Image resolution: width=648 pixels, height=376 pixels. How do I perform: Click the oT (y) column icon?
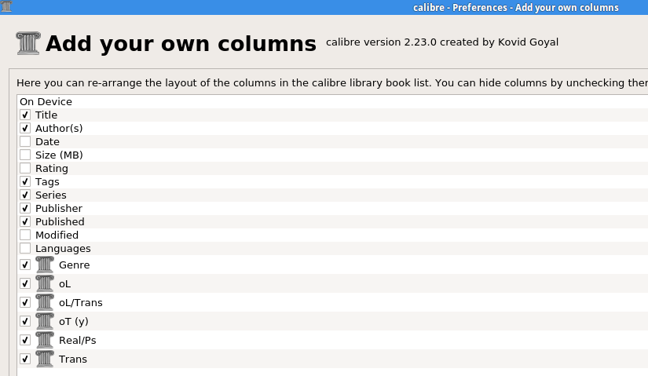coord(45,321)
